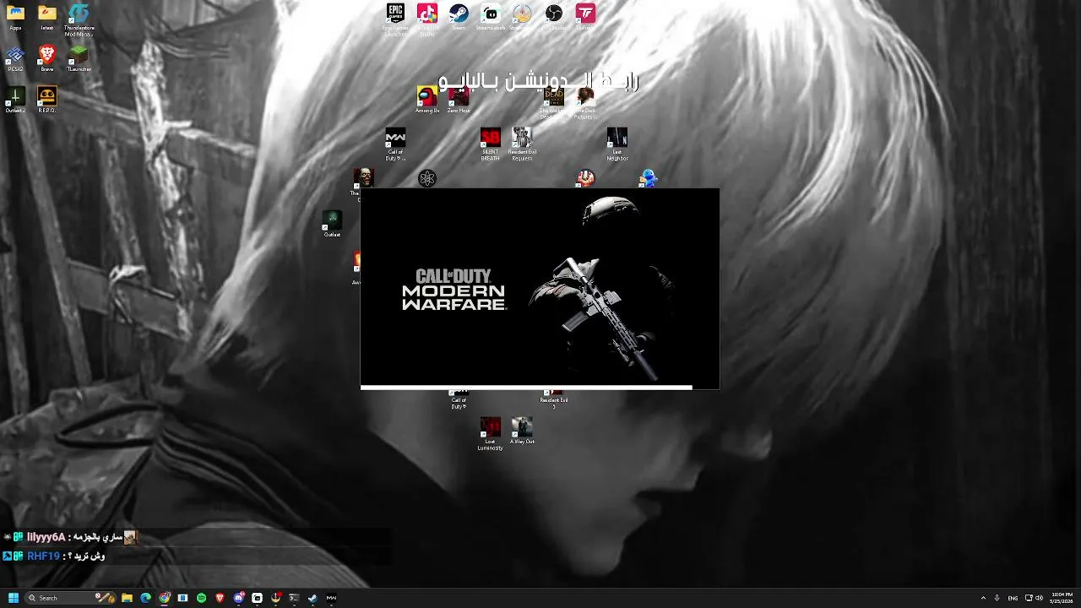Open the Windows Start menu
Image resolution: width=1081 pixels, height=608 pixels.
pos(14,598)
